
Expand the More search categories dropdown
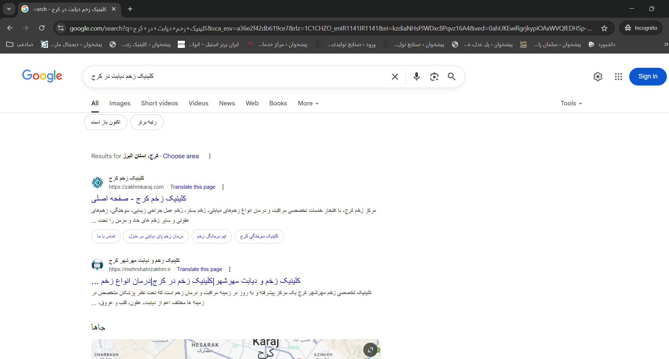pos(308,103)
